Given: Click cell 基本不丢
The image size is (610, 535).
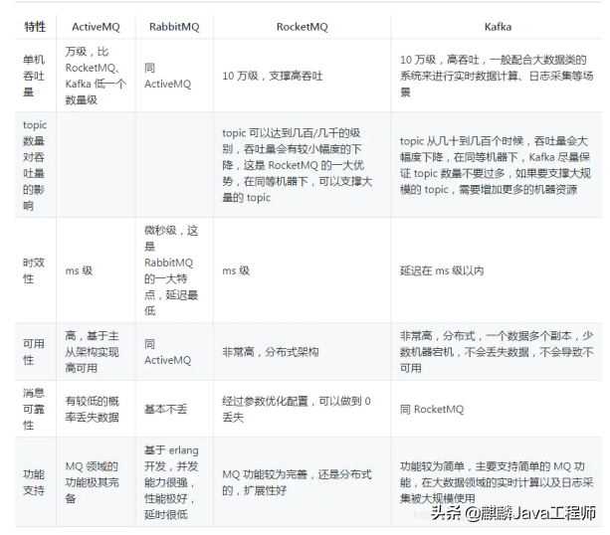Looking at the screenshot, I should (x=166, y=409).
